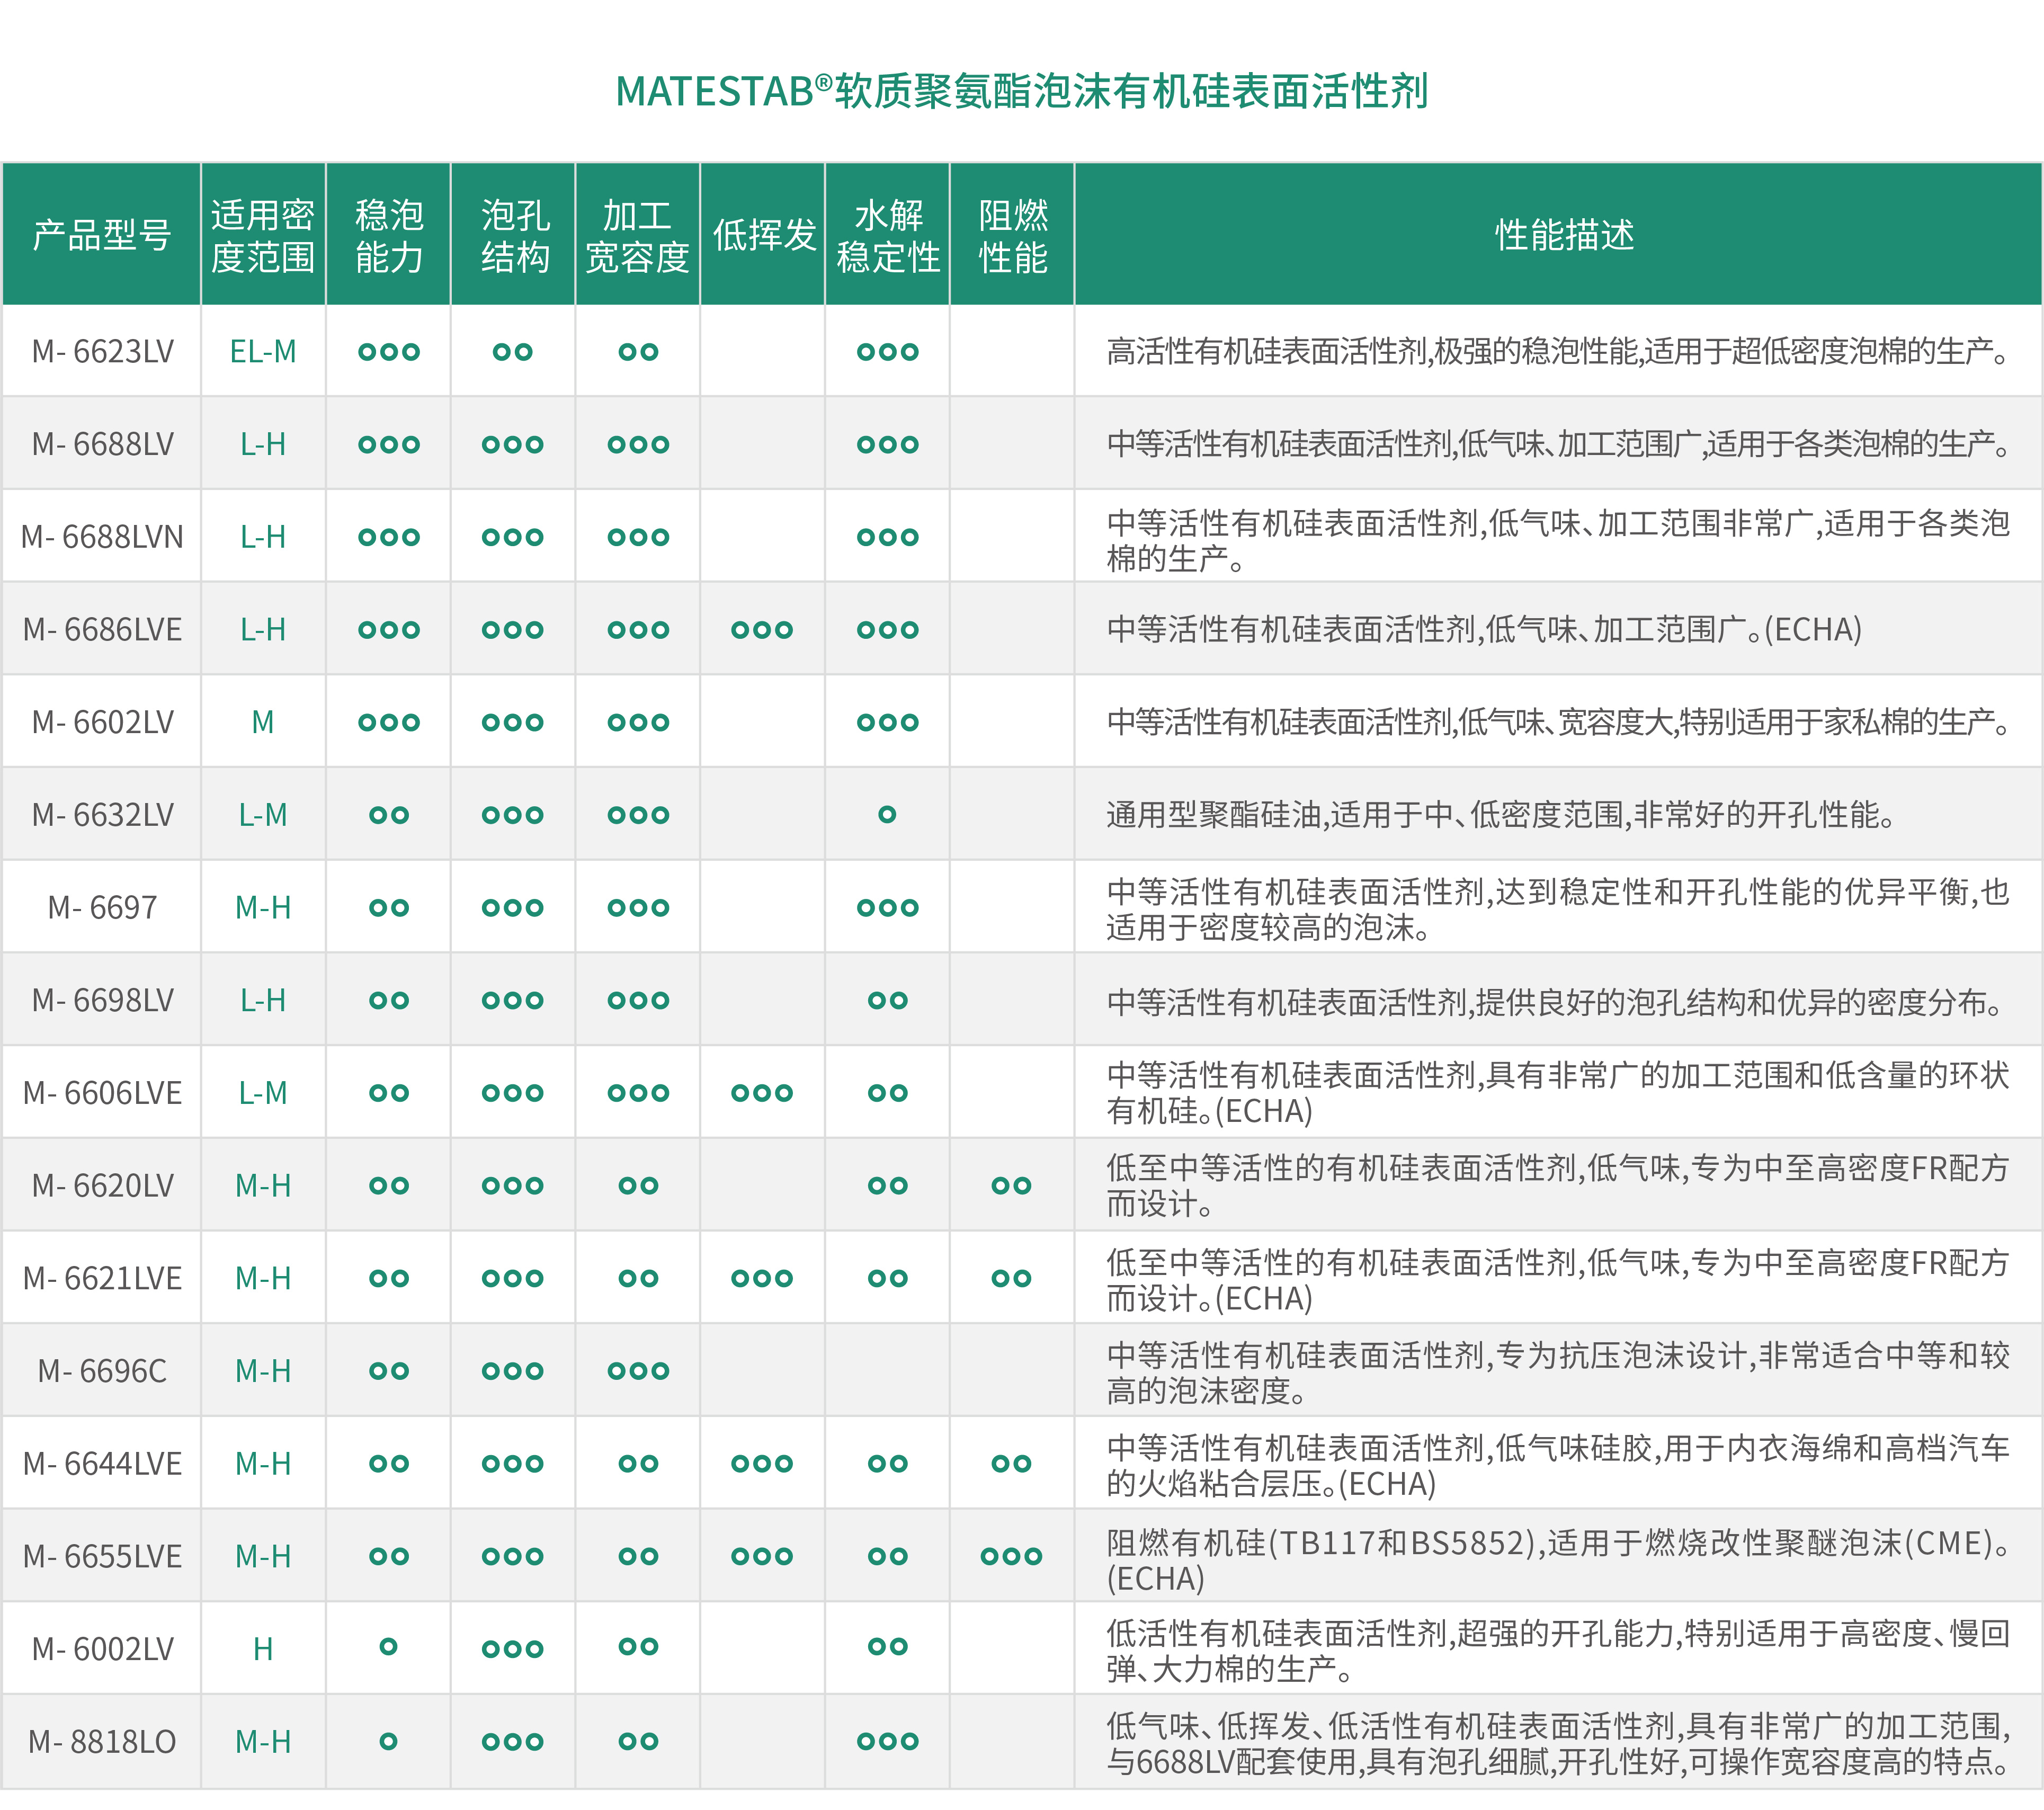2044x1810 pixels.
Task: Click the 产品型号 column header
Action: pos(101,235)
